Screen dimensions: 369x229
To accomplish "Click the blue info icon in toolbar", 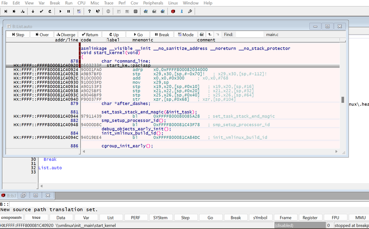I will [x=181, y=11].
